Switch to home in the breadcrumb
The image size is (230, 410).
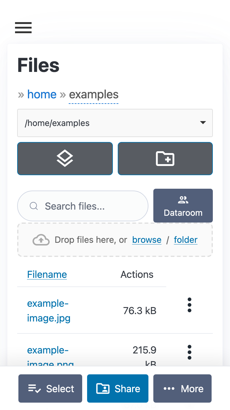pos(42,94)
